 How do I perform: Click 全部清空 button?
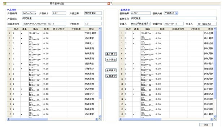(111, 76)
